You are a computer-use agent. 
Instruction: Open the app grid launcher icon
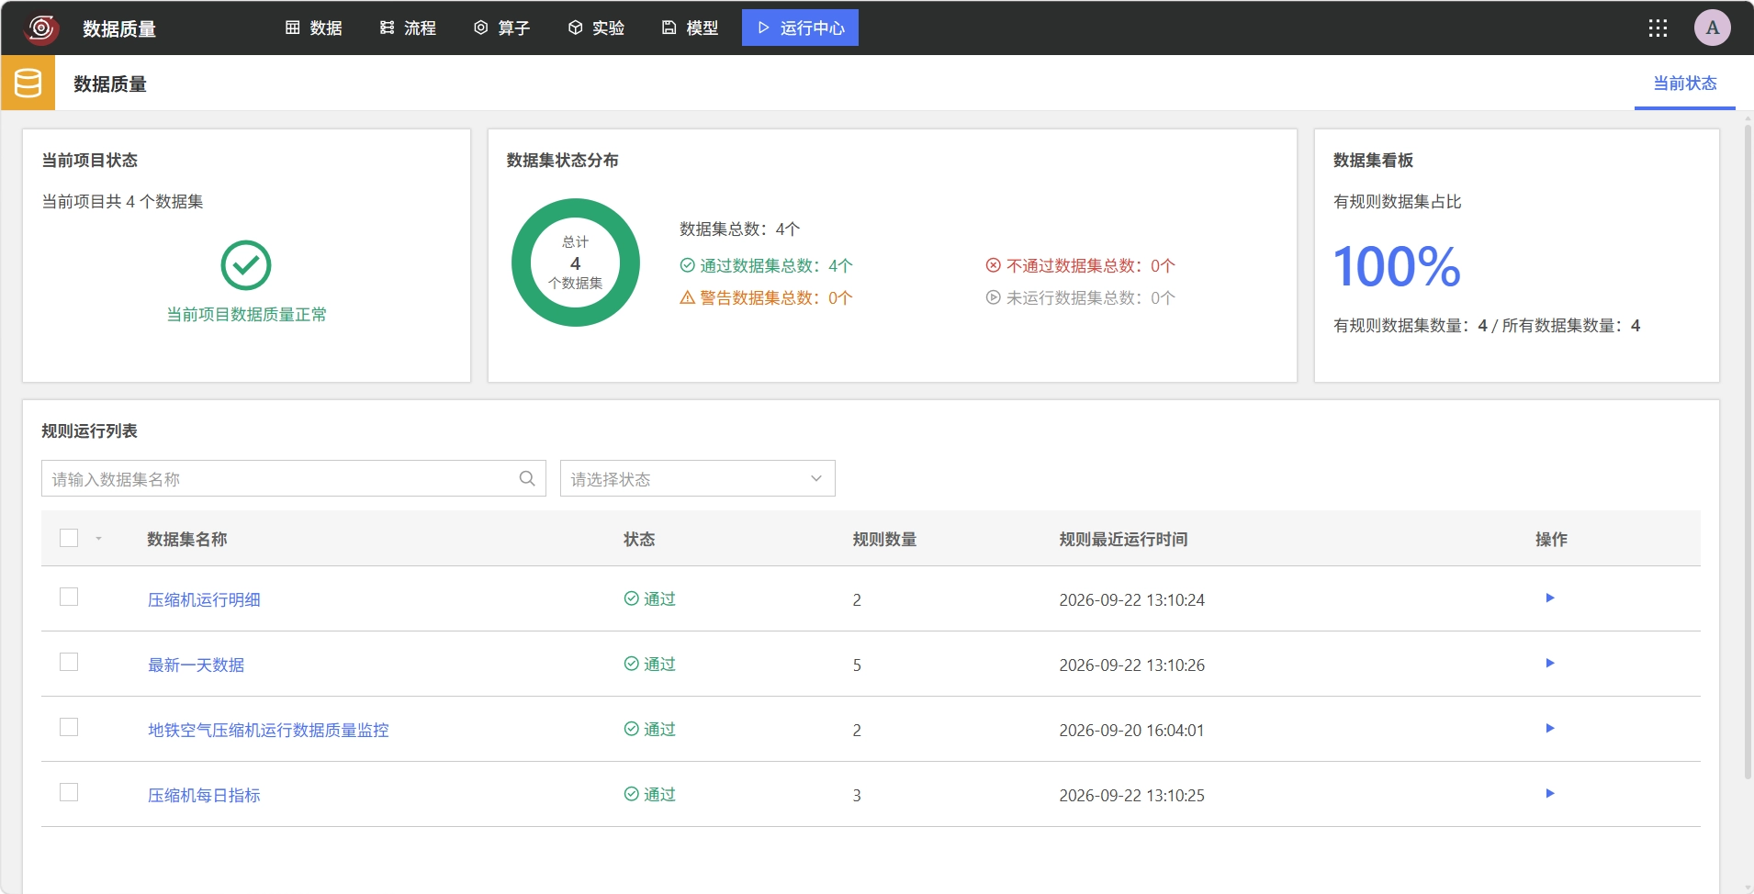(1658, 28)
